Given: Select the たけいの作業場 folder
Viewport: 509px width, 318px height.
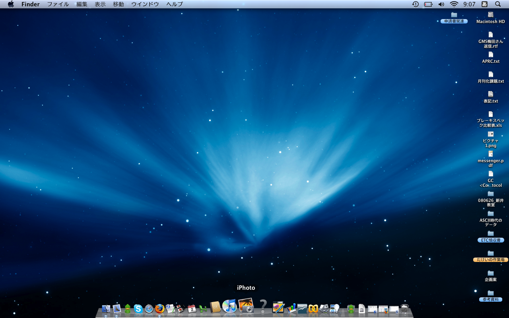Looking at the screenshot, I should [491, 256].
